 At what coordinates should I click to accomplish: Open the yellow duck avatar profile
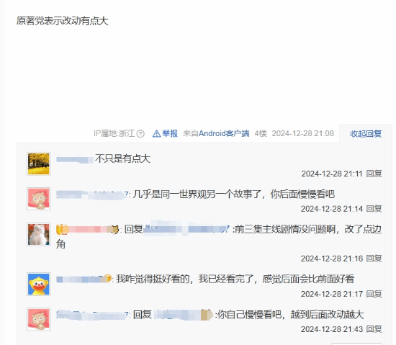[39, 284]
